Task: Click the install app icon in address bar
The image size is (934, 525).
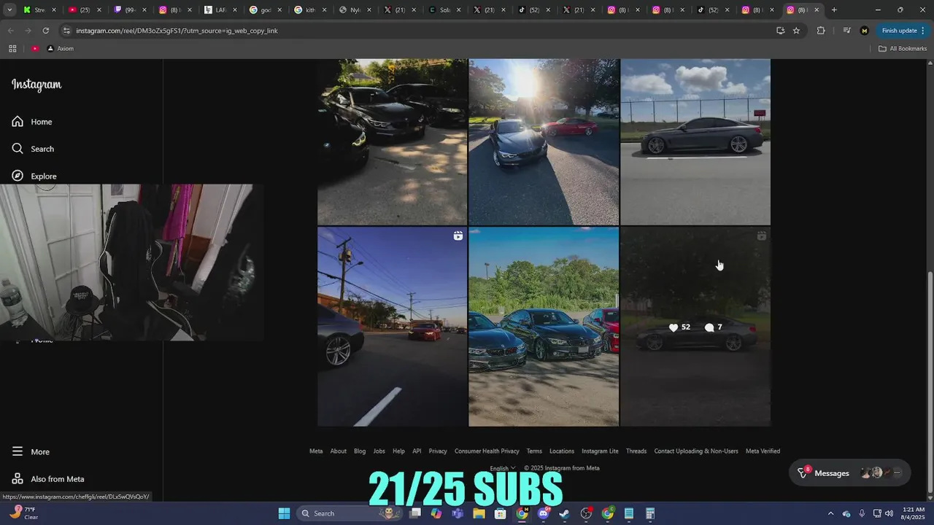Action: pyautogui.click(x=780, y=31)
